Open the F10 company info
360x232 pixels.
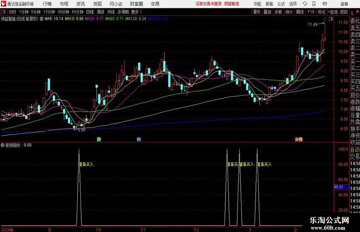point(311,12)
